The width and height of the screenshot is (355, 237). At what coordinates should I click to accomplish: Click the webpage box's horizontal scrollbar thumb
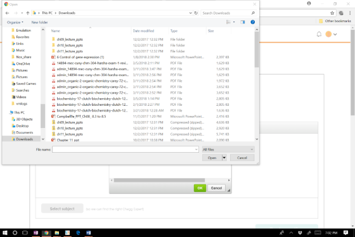coord(159,180)
